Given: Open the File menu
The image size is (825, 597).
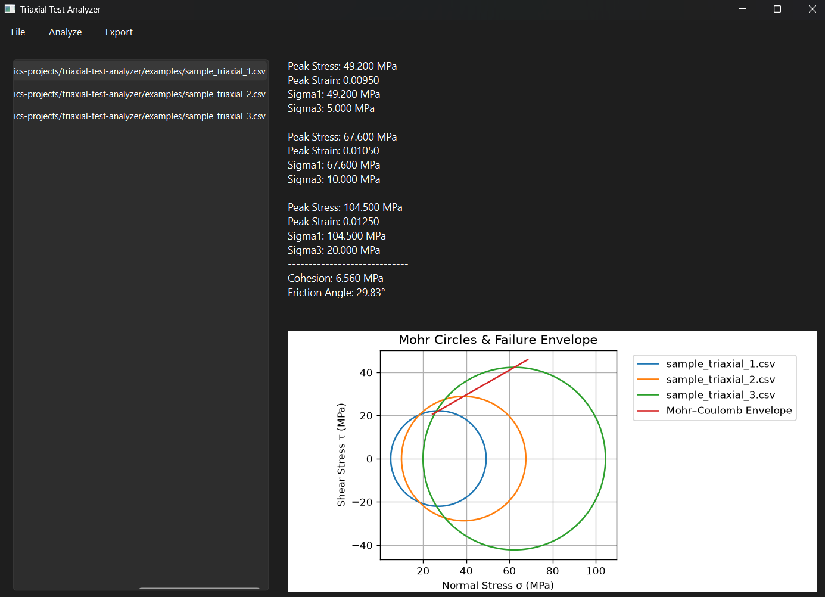Looking at the screenshot, I should click(18, 32).
